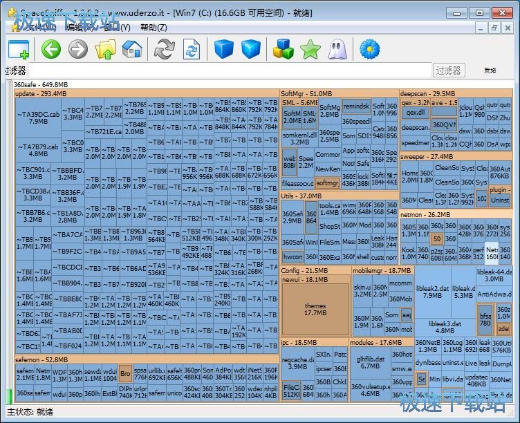Select the SML - 5.6MB folder header

(300, 103)
